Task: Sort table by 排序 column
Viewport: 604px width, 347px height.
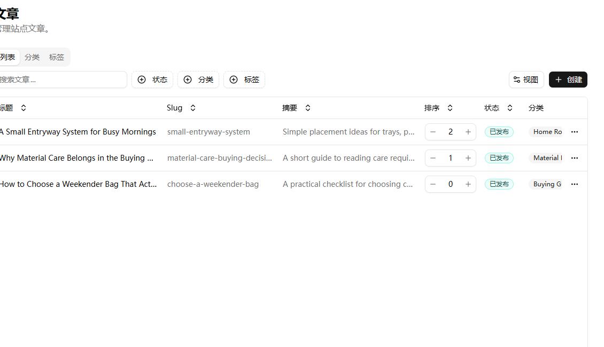Action: (x=438, y=108)
